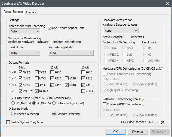This screenshot has height=137, width=172.
Task: Select TV (16-235) RGB output level
Action: [x=13, y=103]
